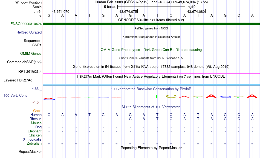Open the H3K27Ac Mark ENCODE track title
Viewport: 260px width, 158px height.
pos(151,77)
